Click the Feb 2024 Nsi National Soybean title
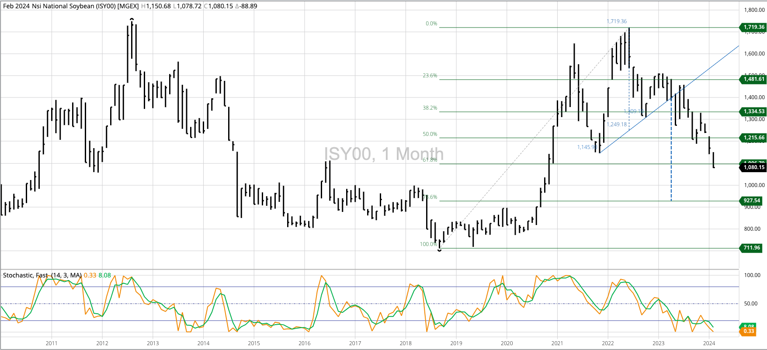Image resolution: width=767 pixels, height=350 pixels. (71, 6)
